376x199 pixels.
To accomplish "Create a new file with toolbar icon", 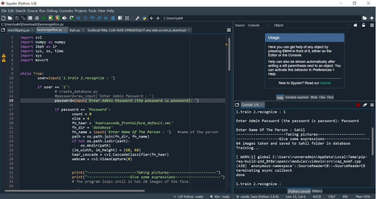I will 4,18.
